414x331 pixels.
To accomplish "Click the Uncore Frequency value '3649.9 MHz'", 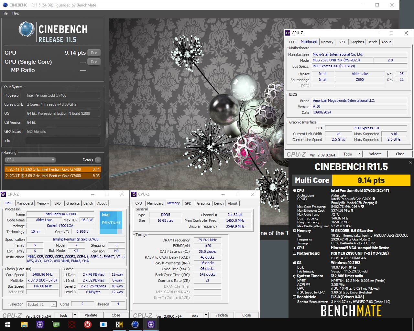I will click(x=235, y=226).
